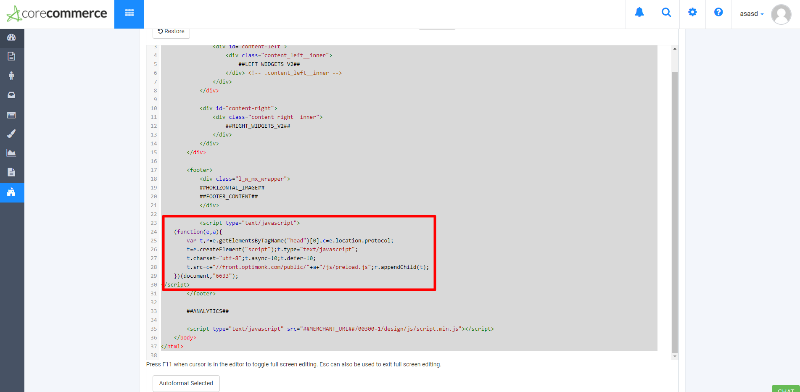Click the editor vertical scrollbar thumb
The width and height of the screenshot is (800, 392).
point(675,212)
